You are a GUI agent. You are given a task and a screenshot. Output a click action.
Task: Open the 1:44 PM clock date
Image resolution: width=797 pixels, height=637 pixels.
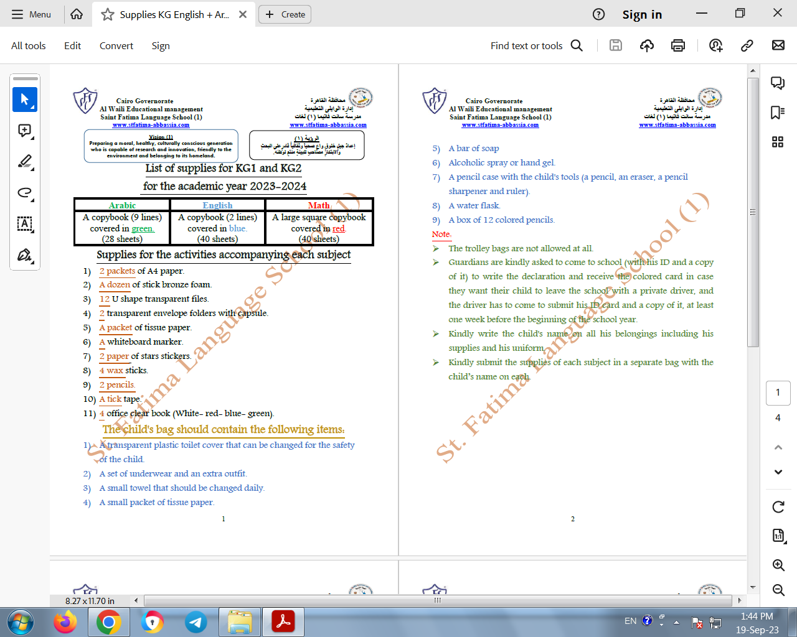757,623
